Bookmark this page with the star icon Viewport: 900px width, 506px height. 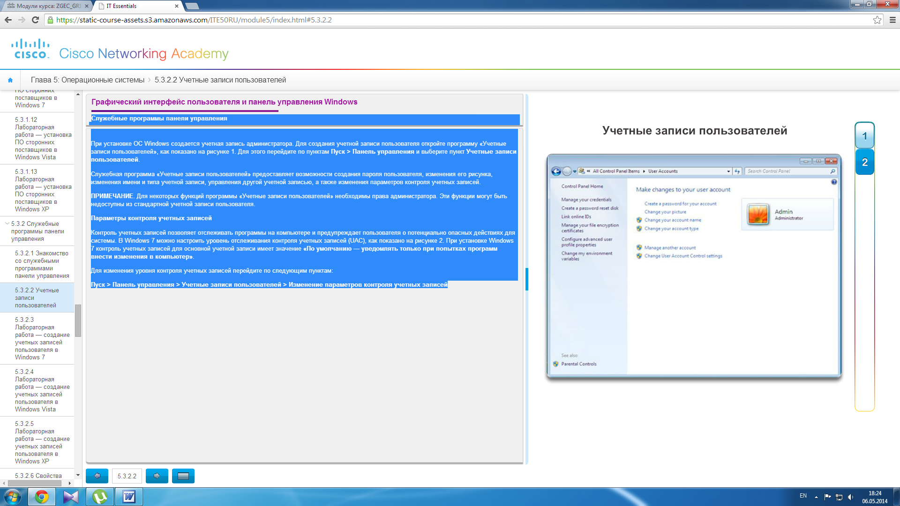click(877, 20)
